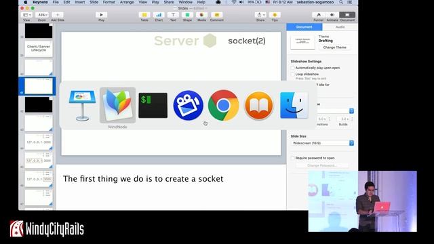434x244 pixels.
Task: Click the Server title on slide
Action: (x=176, y=41)
